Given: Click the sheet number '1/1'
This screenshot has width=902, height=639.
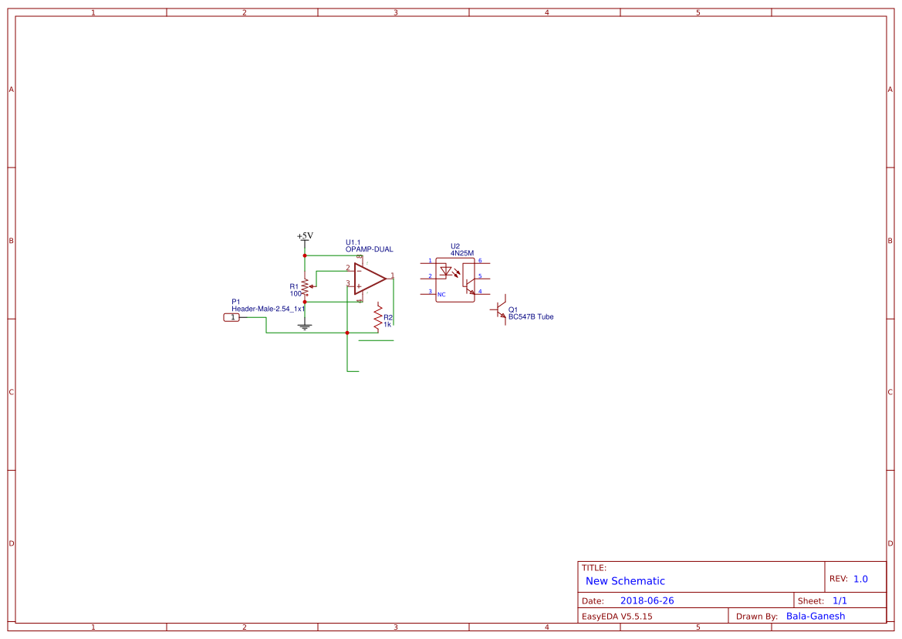Looking at the screenshot, I should pyautogui.click(x=840, y=600).
